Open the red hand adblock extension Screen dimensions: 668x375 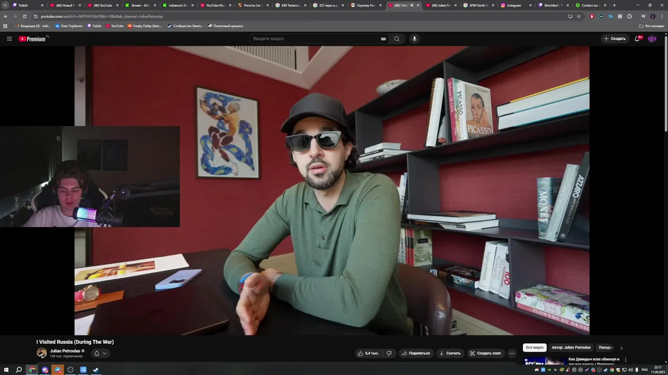[592, 16]
